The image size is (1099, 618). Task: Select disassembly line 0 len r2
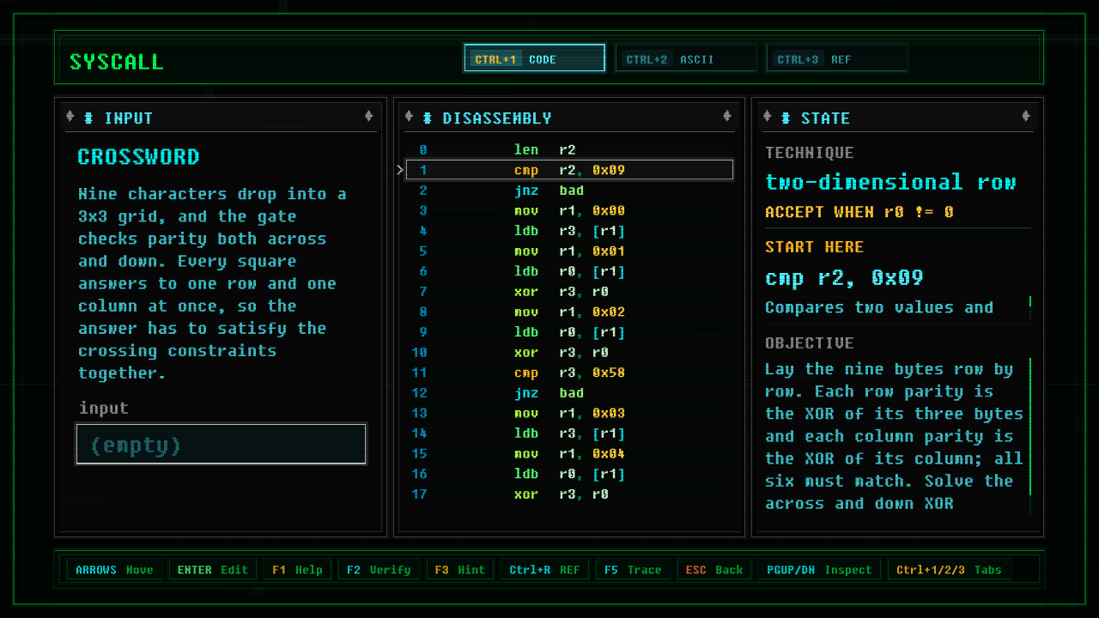569,150
